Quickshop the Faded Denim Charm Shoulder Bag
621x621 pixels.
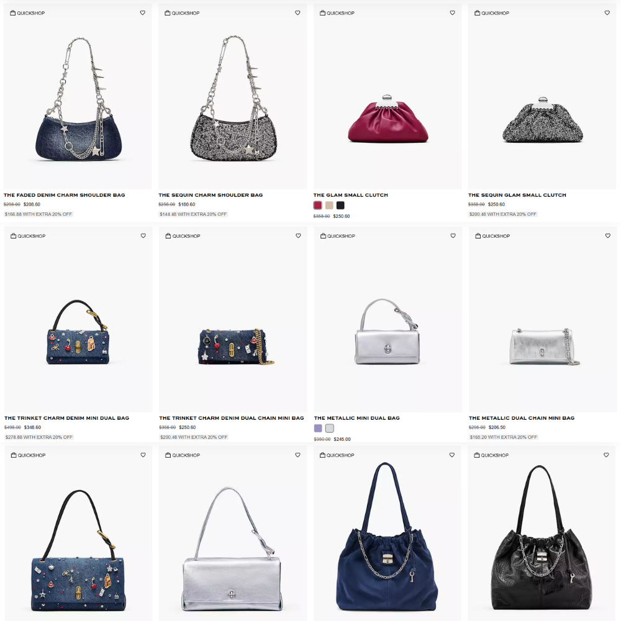[x=27, y=13]
